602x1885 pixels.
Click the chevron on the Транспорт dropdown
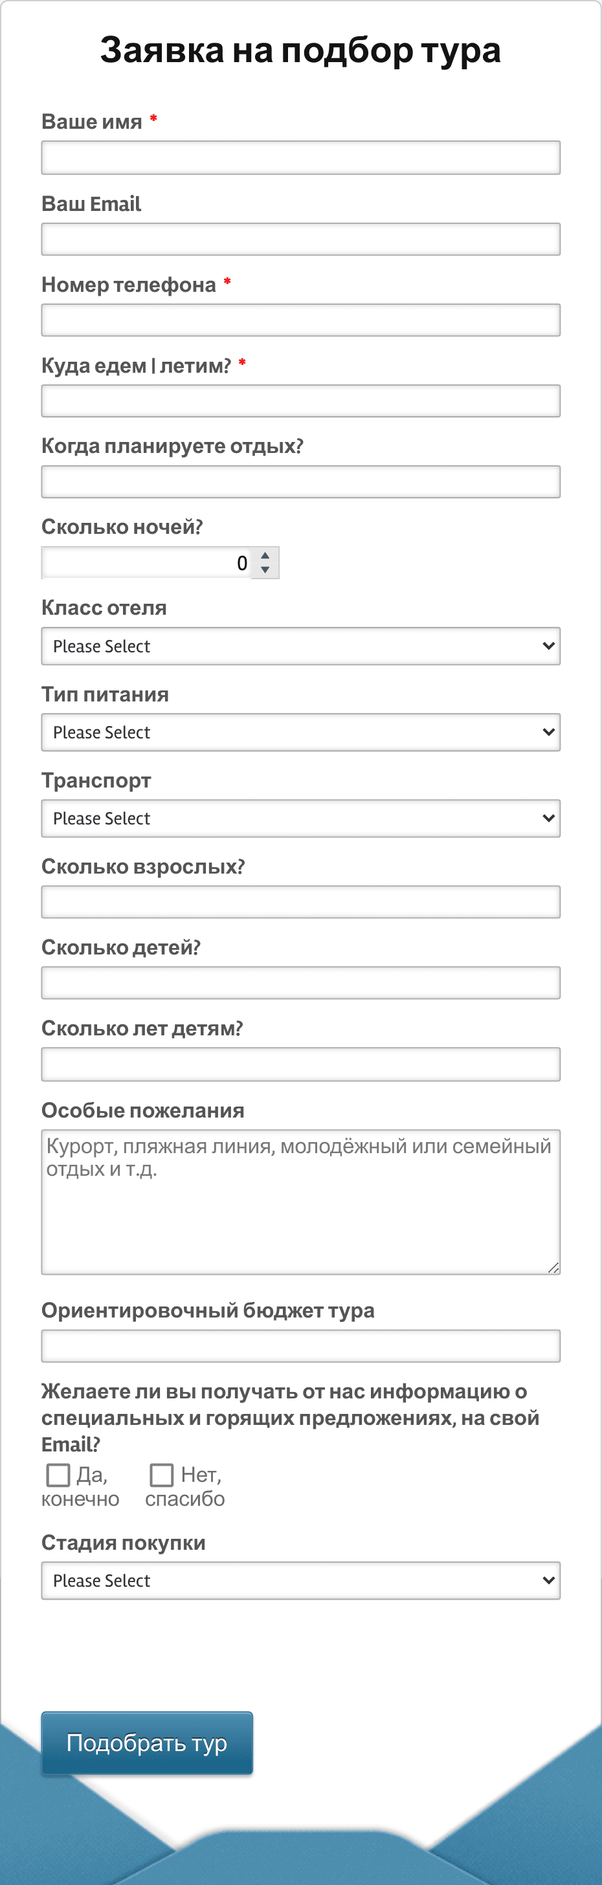[550, 818]
